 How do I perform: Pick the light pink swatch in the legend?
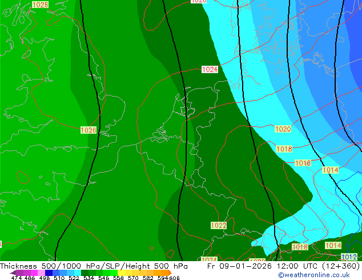click(x=41, y=273)
